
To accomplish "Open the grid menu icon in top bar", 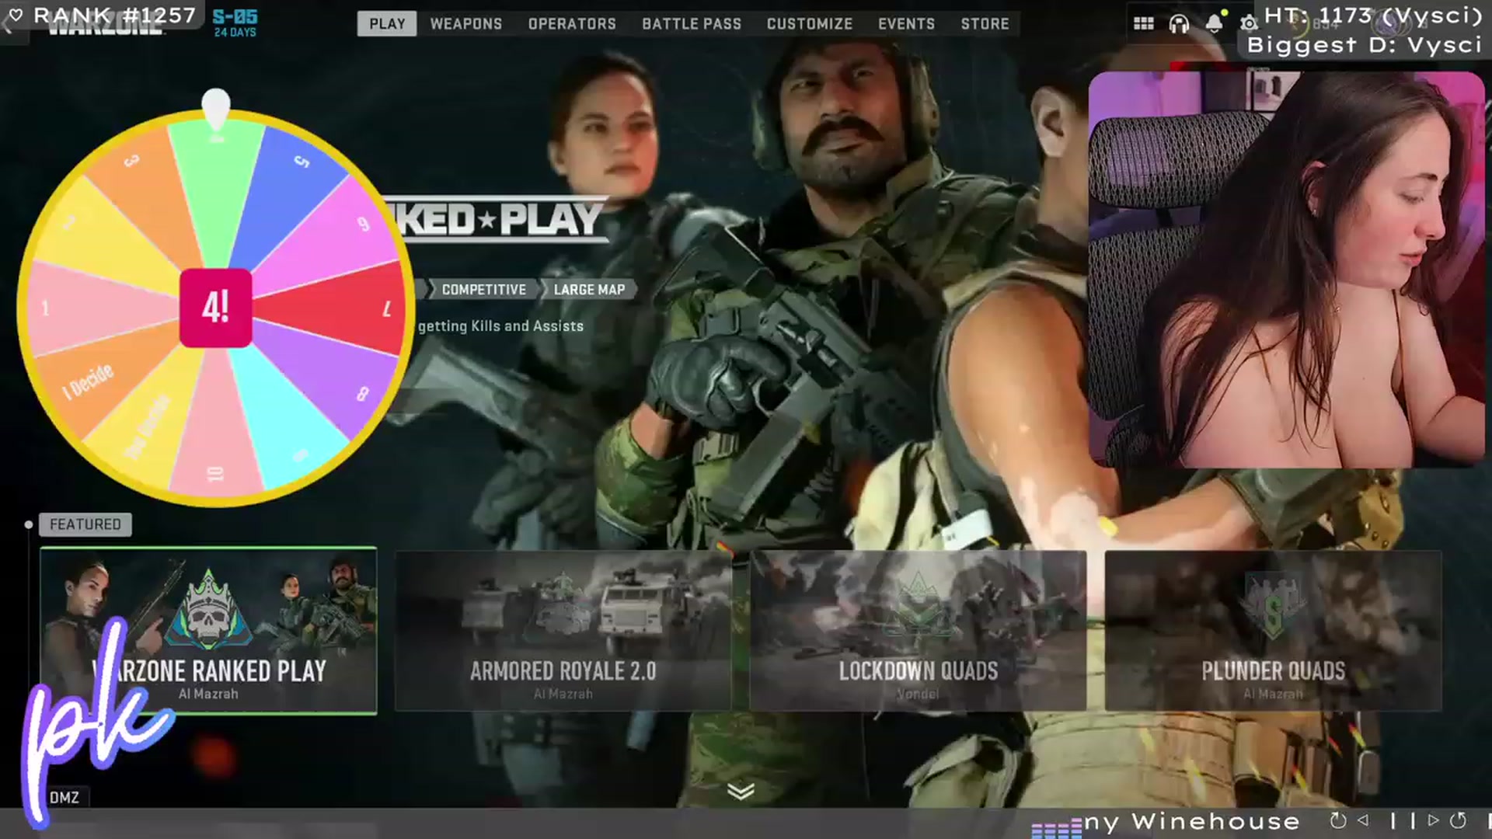I will (1143, 23).
